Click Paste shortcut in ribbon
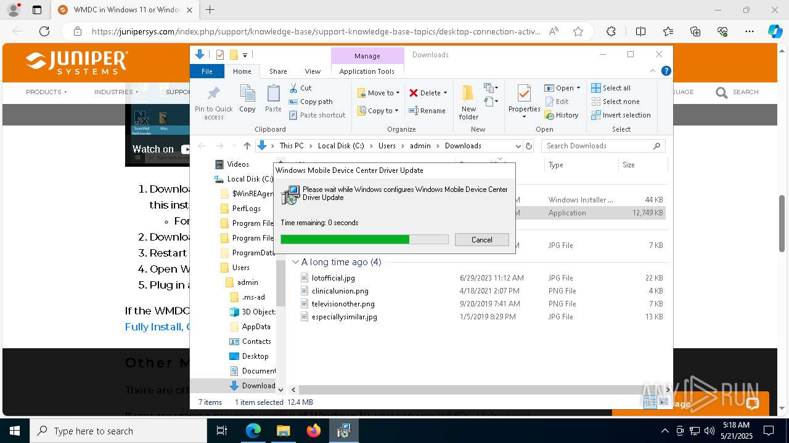The height and width of the screenshot is (443, 789). pyautogui.click(x=317, y=115)
